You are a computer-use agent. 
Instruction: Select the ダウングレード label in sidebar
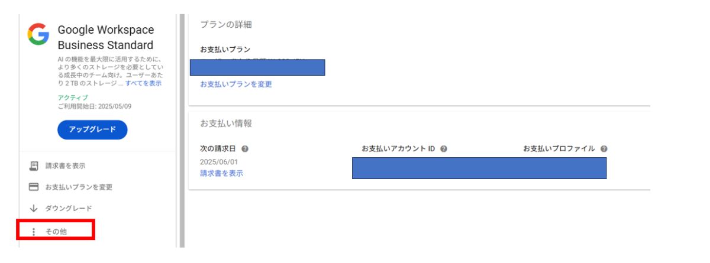pyautogui.click(x=69, y=209)
